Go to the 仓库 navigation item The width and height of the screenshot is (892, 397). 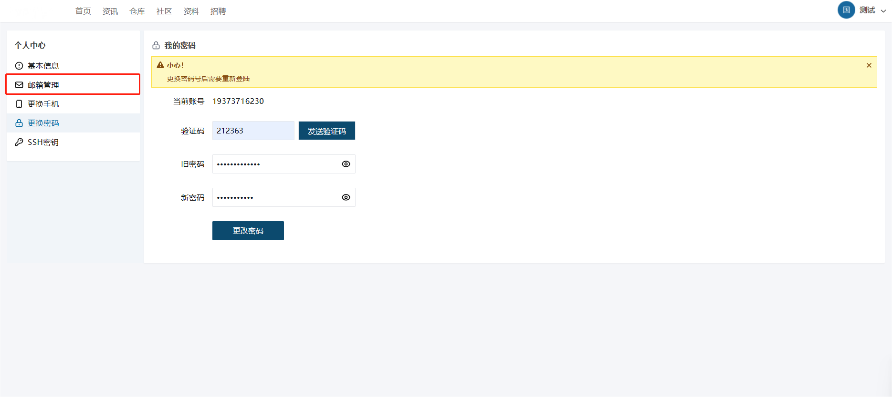tap(137, 11)
